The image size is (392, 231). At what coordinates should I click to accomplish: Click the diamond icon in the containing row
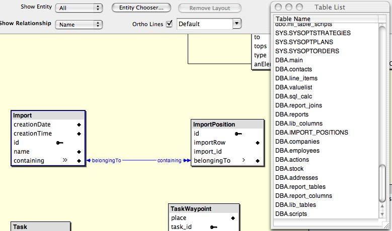click(79, 161)
